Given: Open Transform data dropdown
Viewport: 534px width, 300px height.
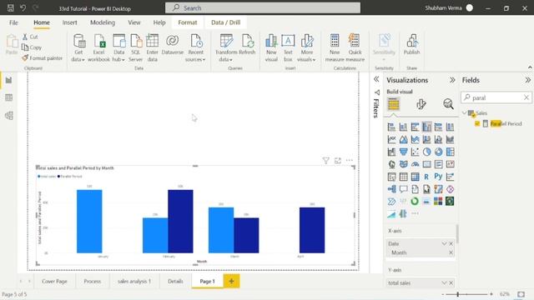Looking at the screenshot, I should coord(226,48).
